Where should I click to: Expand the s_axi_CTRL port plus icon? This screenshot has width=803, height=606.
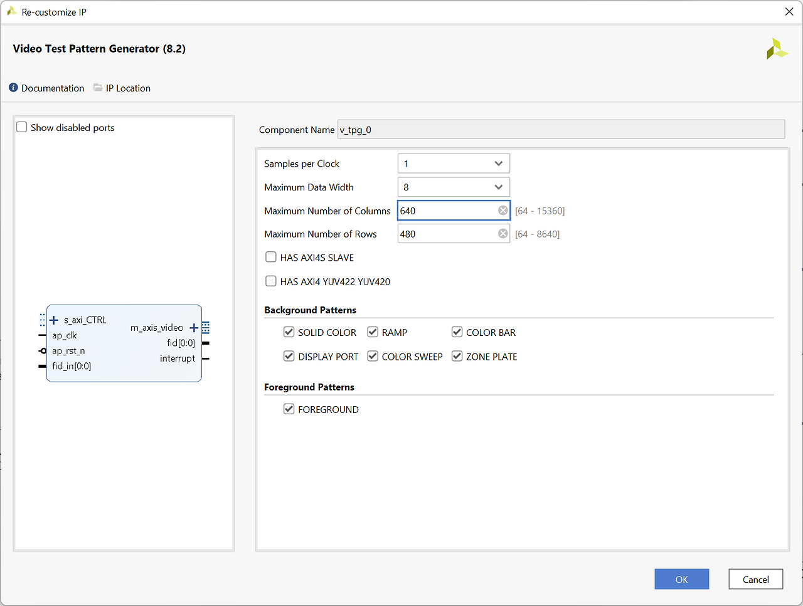point(54,320)
